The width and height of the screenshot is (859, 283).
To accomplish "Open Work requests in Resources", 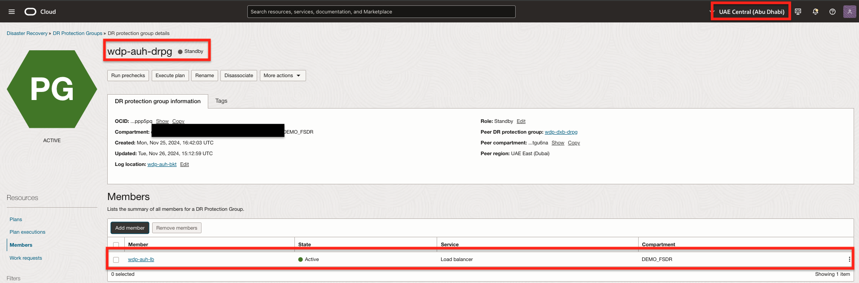I will pos(26,258).
